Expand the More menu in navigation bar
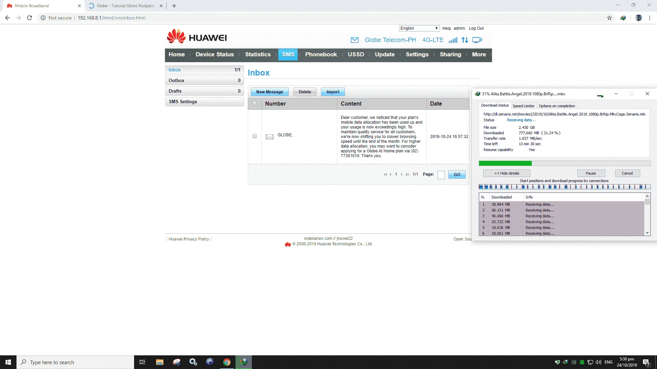 (479, 54)
